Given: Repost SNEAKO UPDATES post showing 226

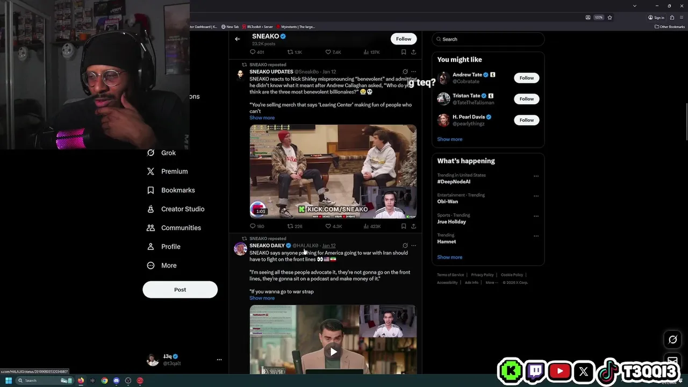Looking at the screenshot, I should pyautogui.click(x=295, y=226).
